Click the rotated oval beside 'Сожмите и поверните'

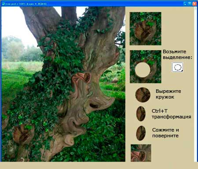tap(141, 133)
